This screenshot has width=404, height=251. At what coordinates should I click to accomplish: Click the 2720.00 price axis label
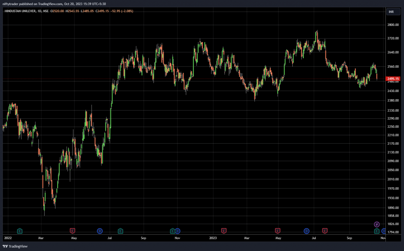[x=393, y=38]
